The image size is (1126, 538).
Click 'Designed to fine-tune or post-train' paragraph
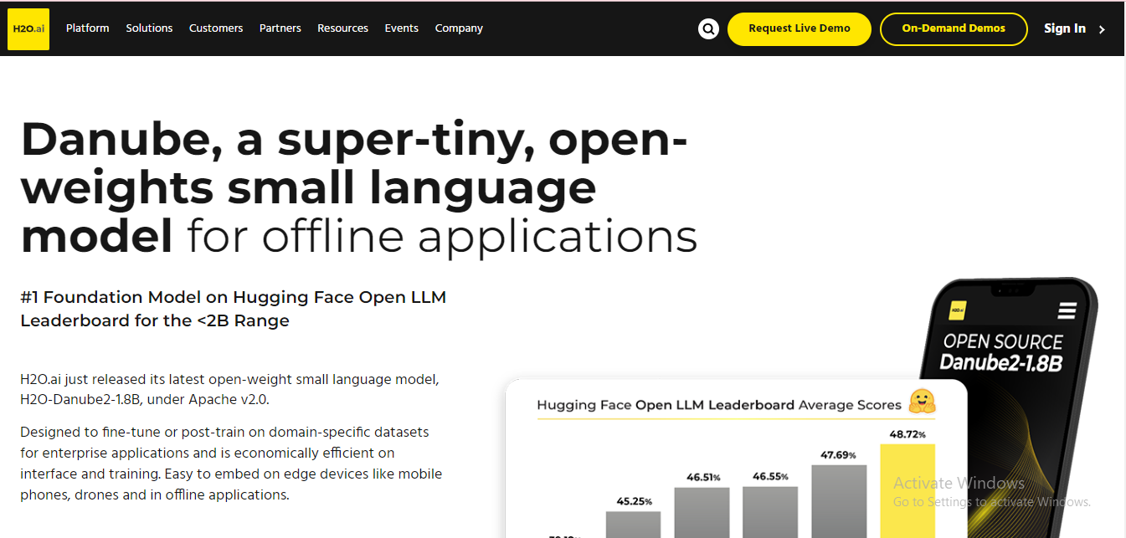pos(231,464)
